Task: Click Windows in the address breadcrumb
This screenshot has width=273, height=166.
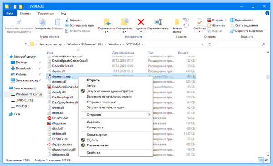Action: 114,44
